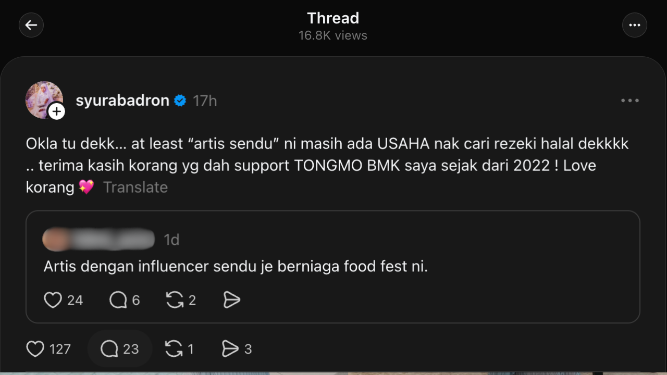Click the 17h post timestamp
Viewport: 667px width, 375px height.
point(205,101)
